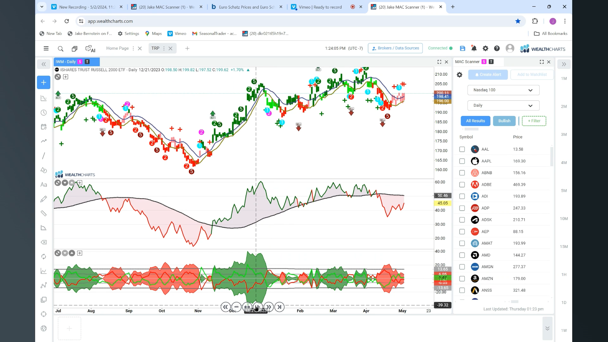Maximize the IWM chart panel
The height and width of the screenshot is (342, 608).
coord(439,62)
